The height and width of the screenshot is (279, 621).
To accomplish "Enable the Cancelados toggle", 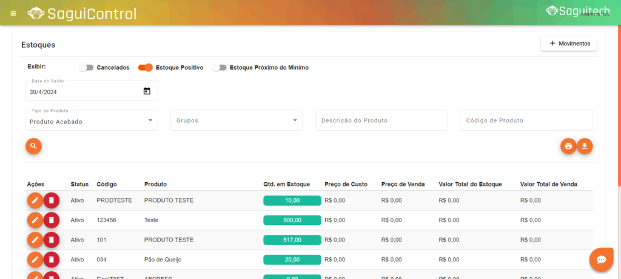I will (87, 68).
